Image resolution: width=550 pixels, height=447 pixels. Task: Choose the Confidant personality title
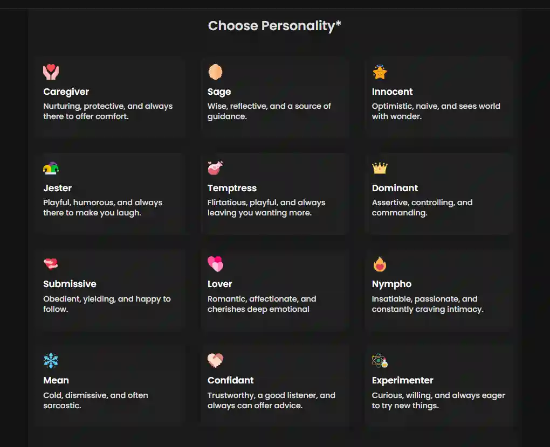click(231, 380)
